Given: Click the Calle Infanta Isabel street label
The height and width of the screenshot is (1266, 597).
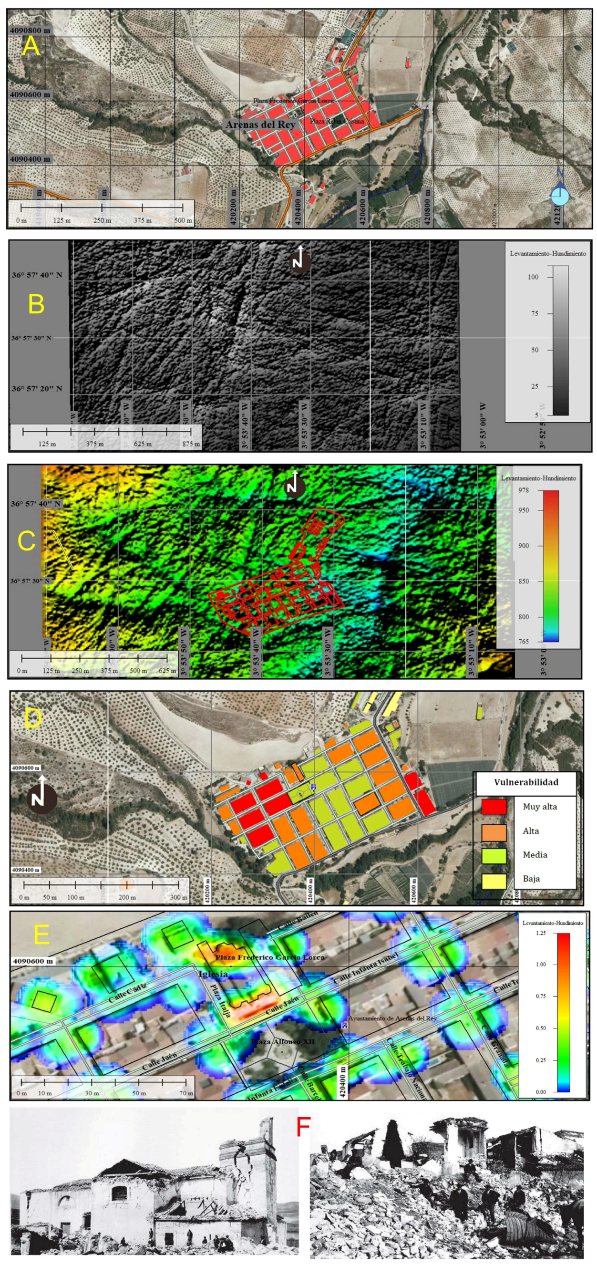Looking at the screenshot, I should pyautogui.click(x=365, y=968).
